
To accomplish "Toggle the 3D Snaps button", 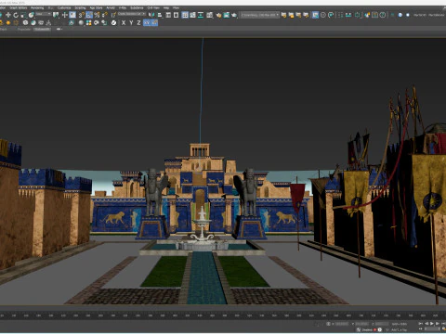I will pos(82,15).
